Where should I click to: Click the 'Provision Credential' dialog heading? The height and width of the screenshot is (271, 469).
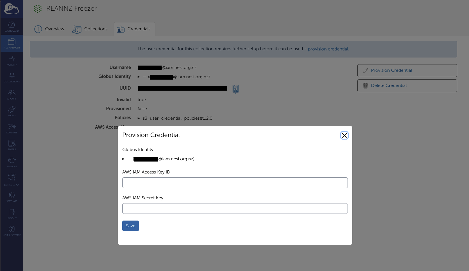(151, 135)
